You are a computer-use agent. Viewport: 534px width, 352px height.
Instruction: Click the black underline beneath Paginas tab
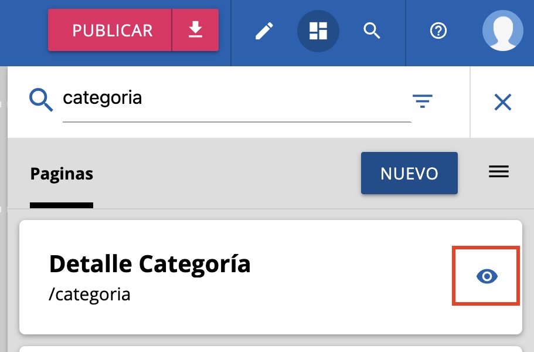click(62, 205)
